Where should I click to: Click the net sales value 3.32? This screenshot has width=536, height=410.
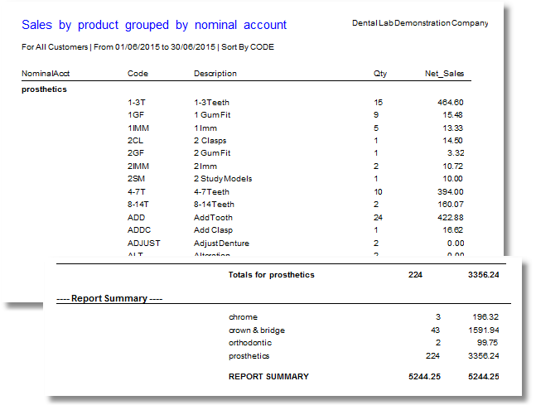(x=456, y=152)
